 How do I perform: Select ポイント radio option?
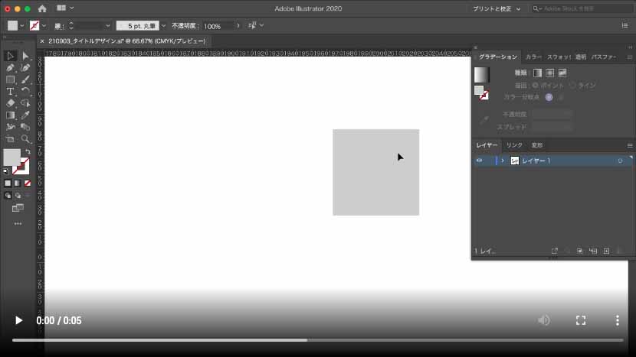tap(536, 86)
